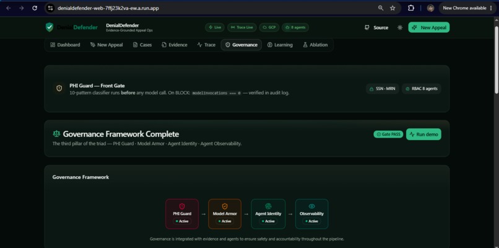Open the Learning tab
The width and height of the screenshot is (499, 248).
click(280, 45)
